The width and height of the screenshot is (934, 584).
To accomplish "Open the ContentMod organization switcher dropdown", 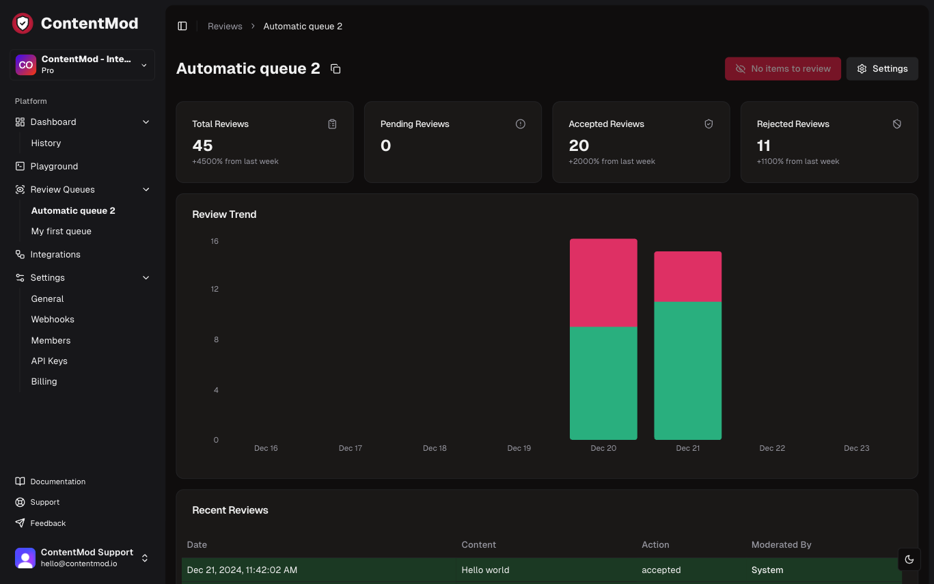I will (x=82, y=65).
